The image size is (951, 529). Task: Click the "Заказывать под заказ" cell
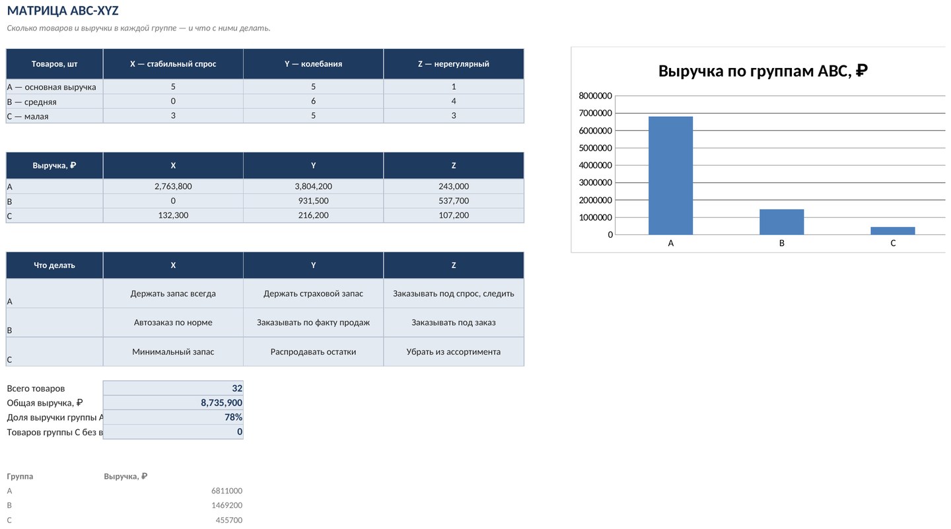(454, 322)
